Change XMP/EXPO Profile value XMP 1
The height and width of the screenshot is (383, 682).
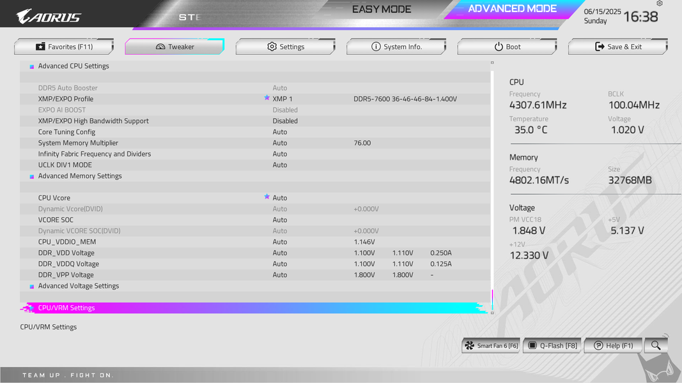pos(283,99)
